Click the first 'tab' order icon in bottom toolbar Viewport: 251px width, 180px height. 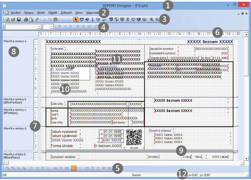104,168
